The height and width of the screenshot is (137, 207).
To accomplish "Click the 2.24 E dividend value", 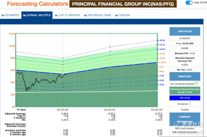I will (x=65, y=120).
